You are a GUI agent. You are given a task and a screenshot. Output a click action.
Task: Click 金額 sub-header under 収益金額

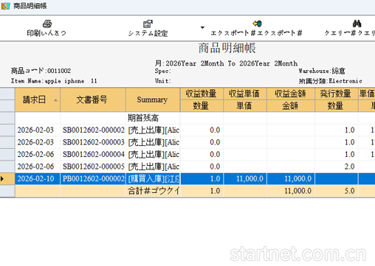click(x=291, y=106)
